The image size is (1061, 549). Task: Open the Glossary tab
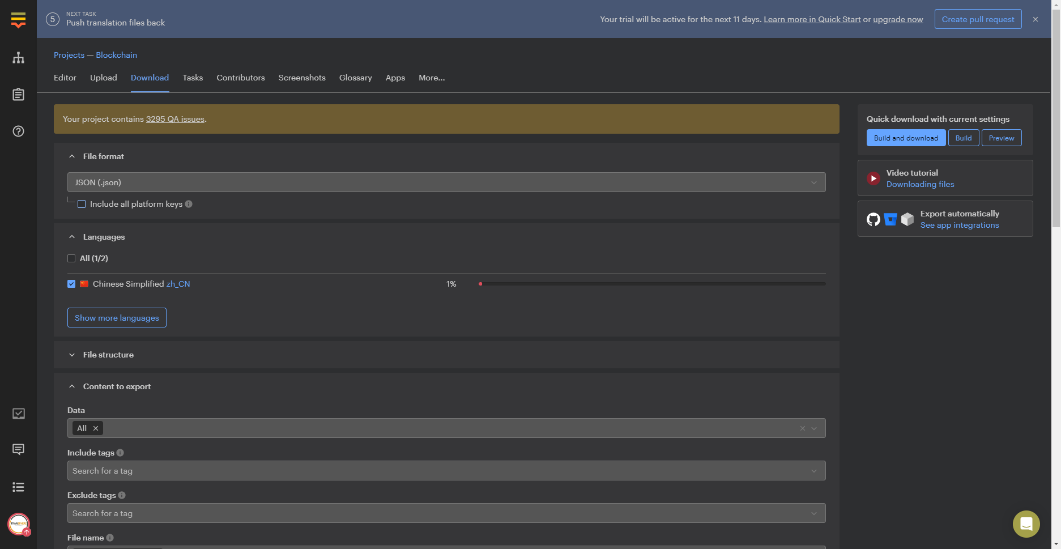(355, 78)
